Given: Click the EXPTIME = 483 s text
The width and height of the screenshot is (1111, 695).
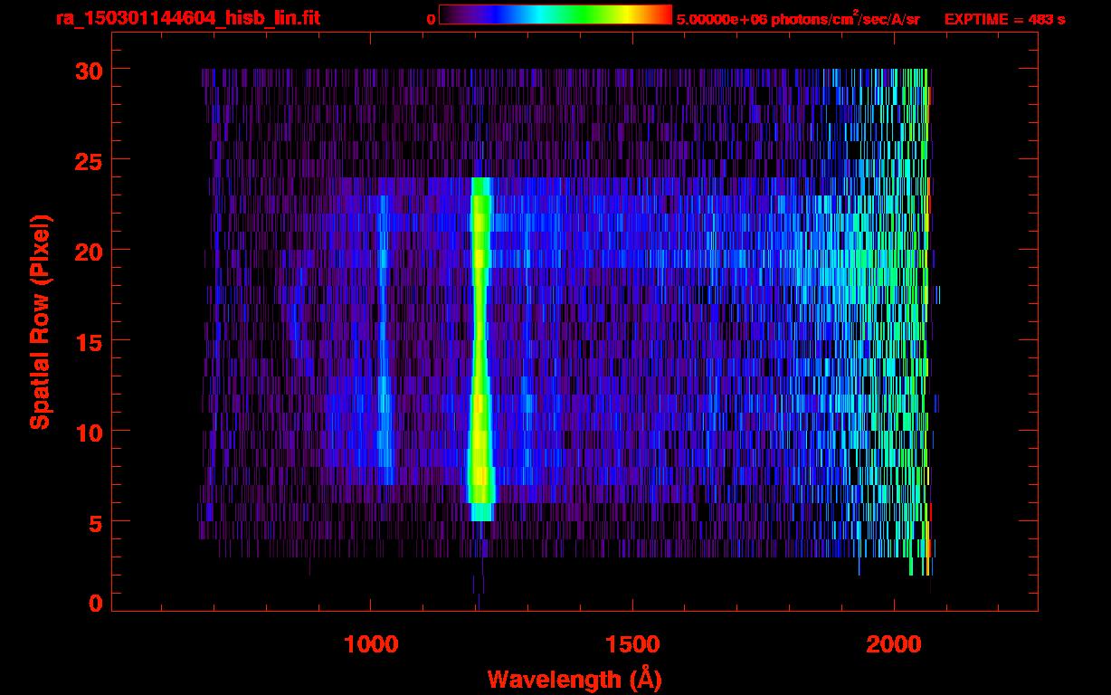Looking at the screenshot, I should 1004,19.
